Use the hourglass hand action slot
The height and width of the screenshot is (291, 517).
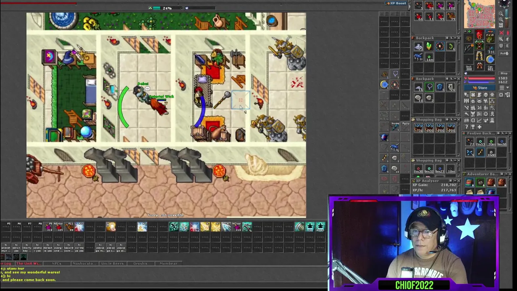click(x=111, y=227)
